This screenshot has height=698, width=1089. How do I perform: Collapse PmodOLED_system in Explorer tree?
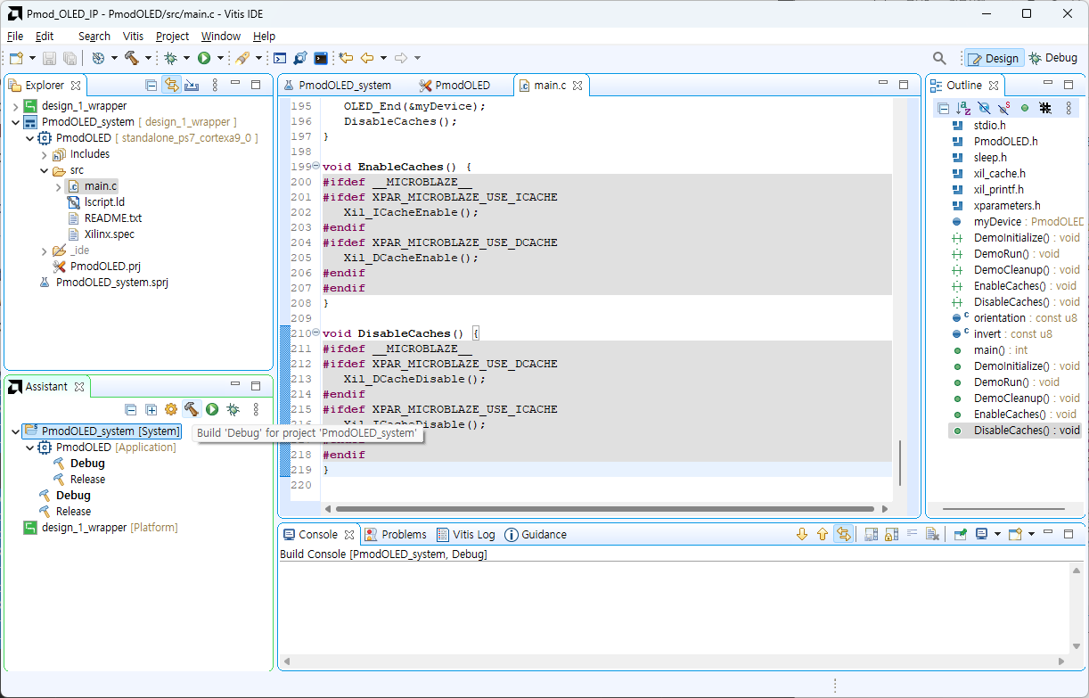[15, 122]
